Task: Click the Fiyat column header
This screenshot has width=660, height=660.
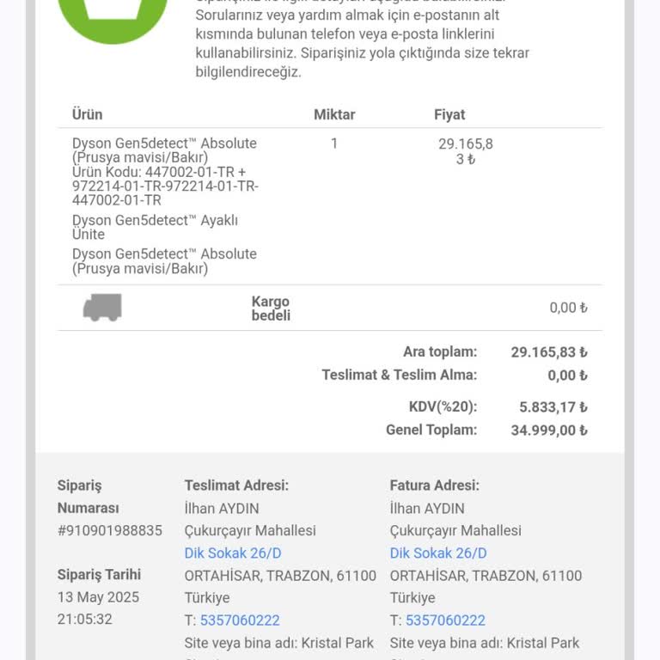Action: click(x=449, y=114)
